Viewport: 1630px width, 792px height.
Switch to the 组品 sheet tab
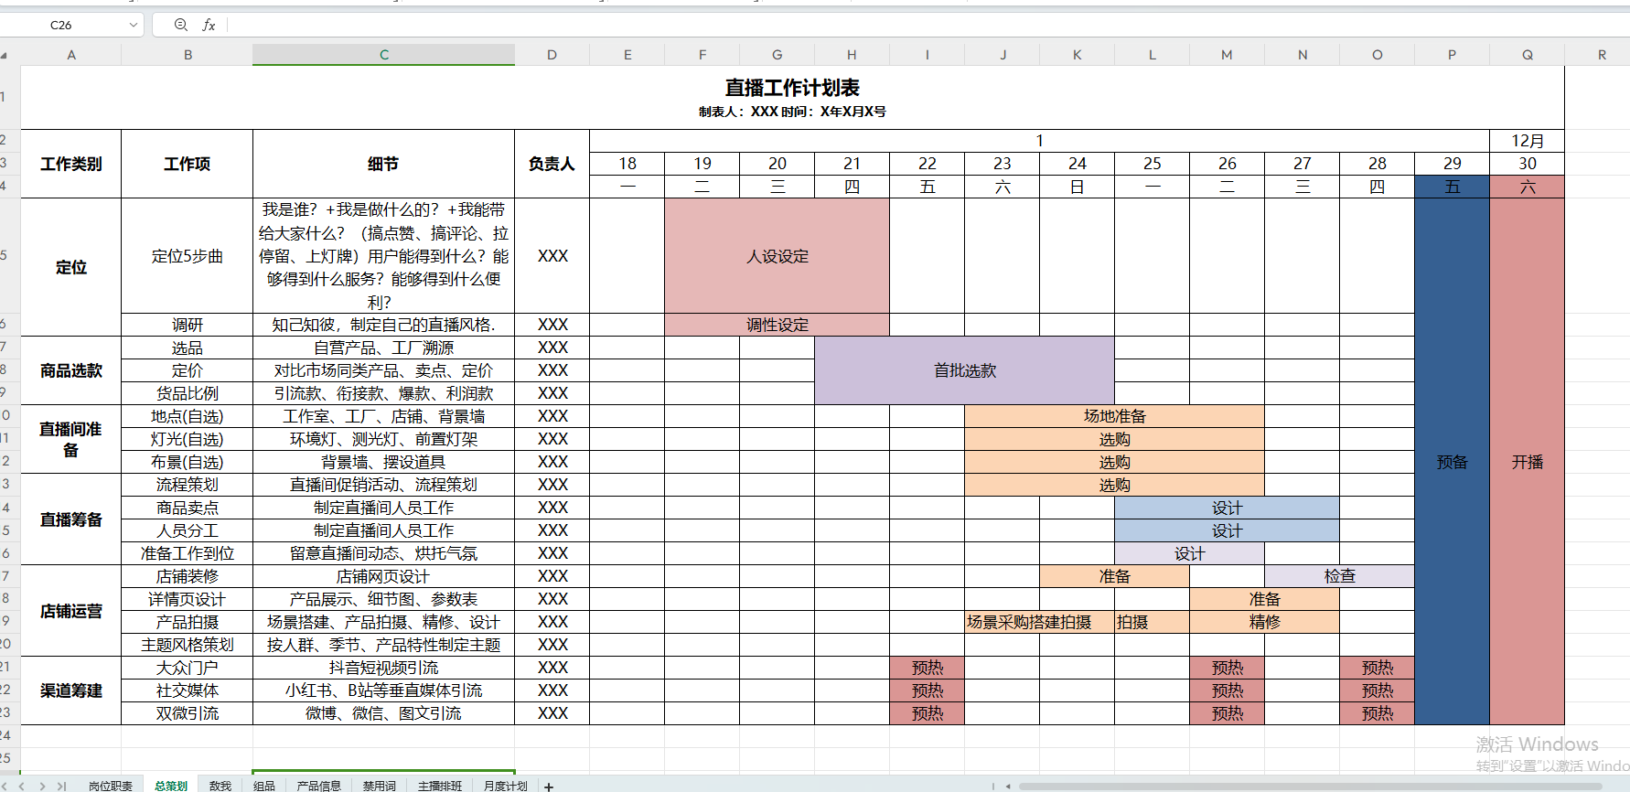[x=264, y=786]
